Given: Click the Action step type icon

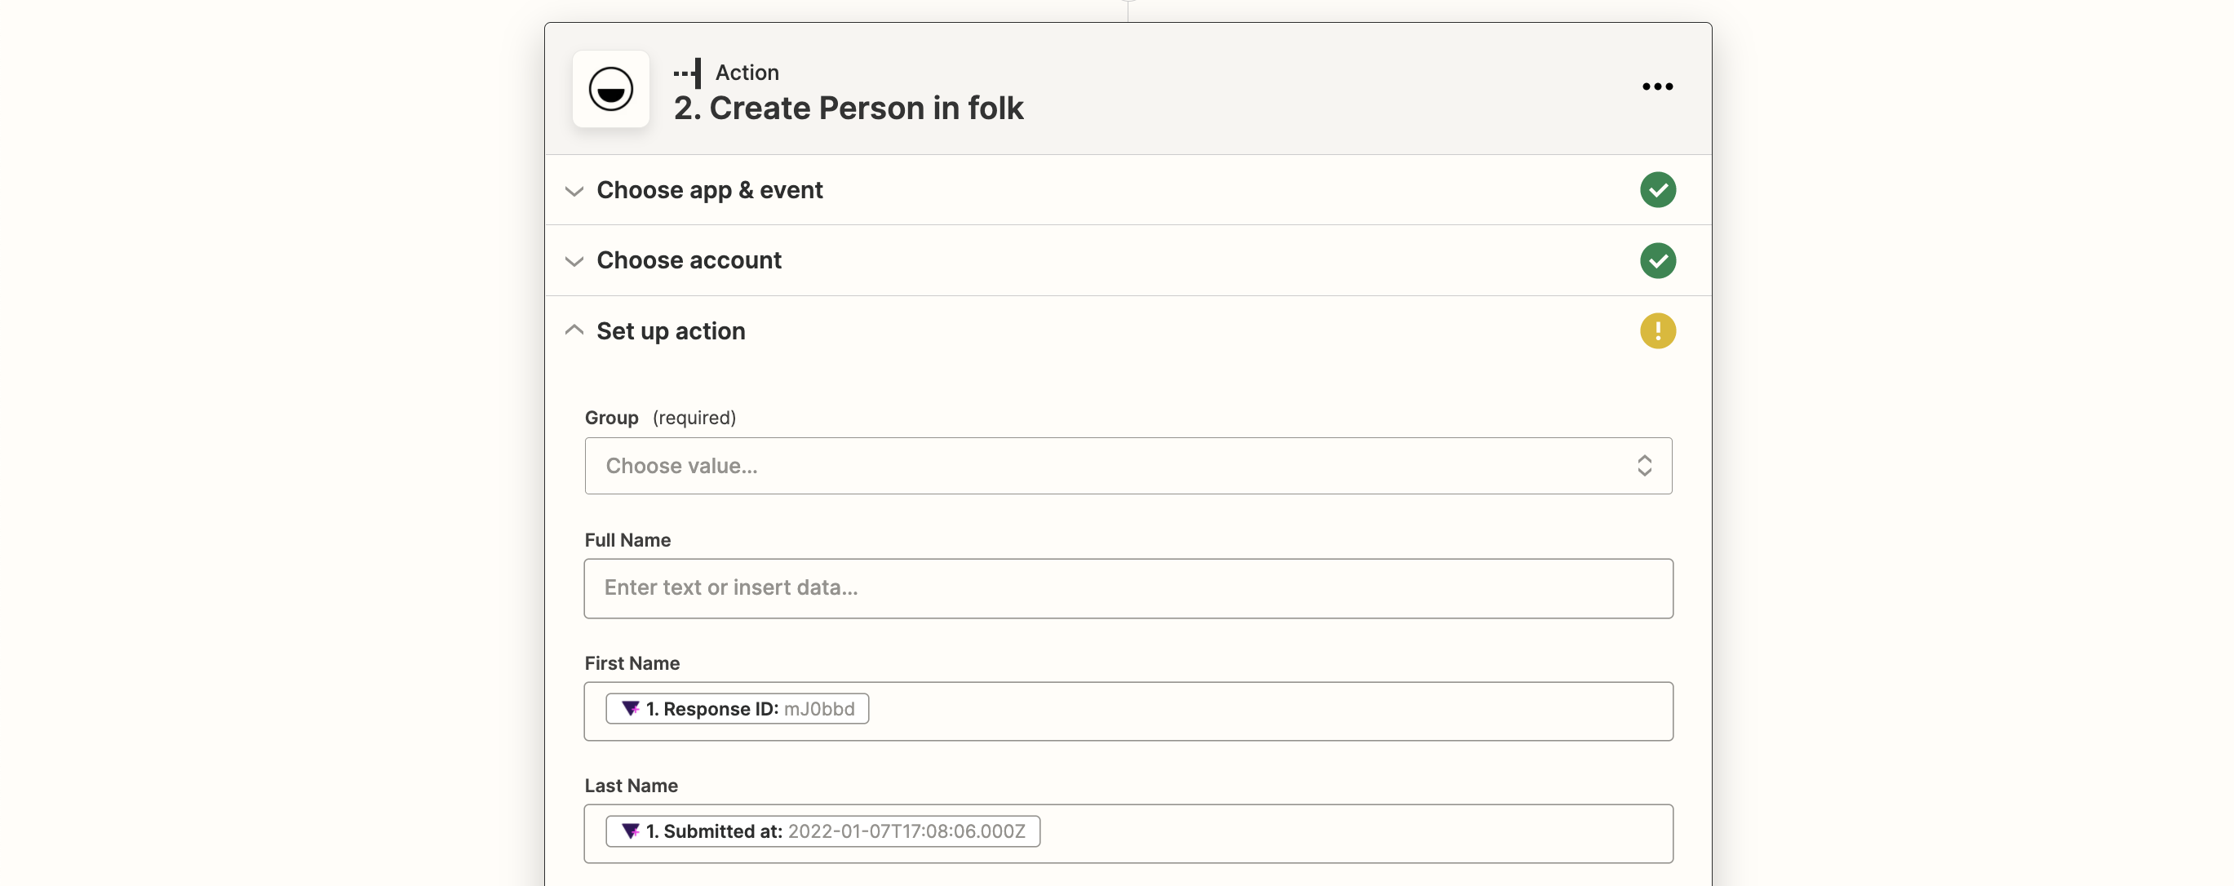Looking at the screenshot, I should click(688, 73).
